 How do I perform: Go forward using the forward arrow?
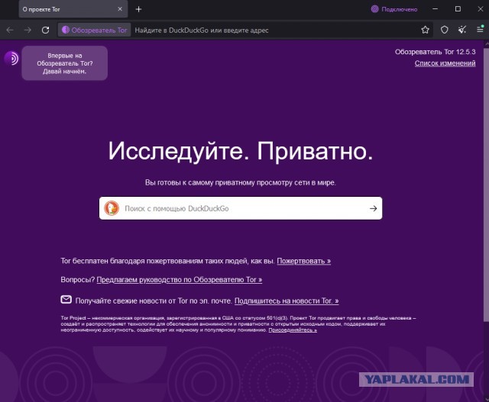point(28,31)
